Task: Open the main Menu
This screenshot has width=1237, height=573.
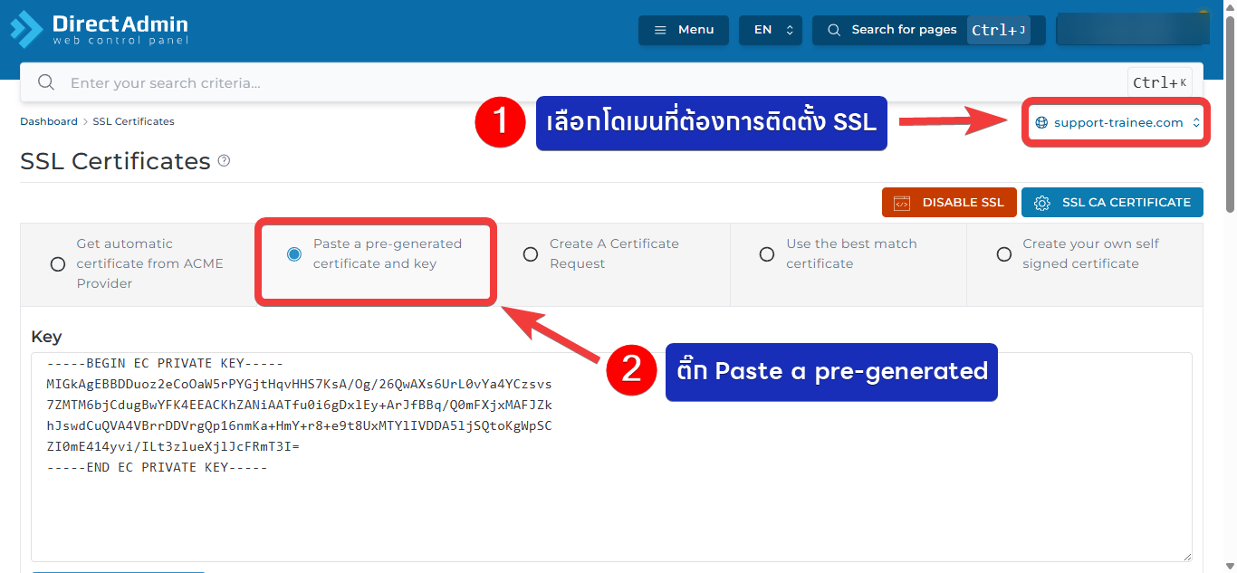Action: pyautogui.click(x=684, y=30)
